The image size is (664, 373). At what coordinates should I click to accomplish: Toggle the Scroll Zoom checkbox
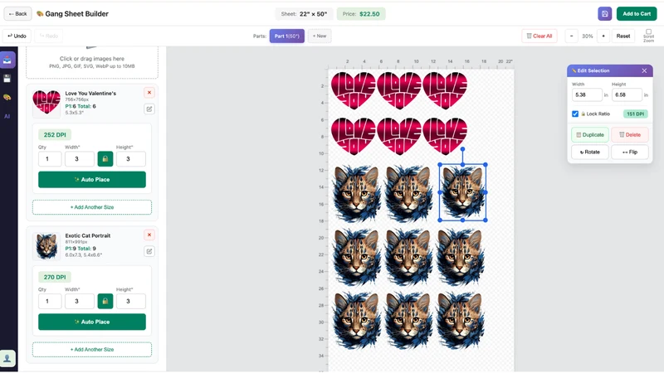[648, 31]
